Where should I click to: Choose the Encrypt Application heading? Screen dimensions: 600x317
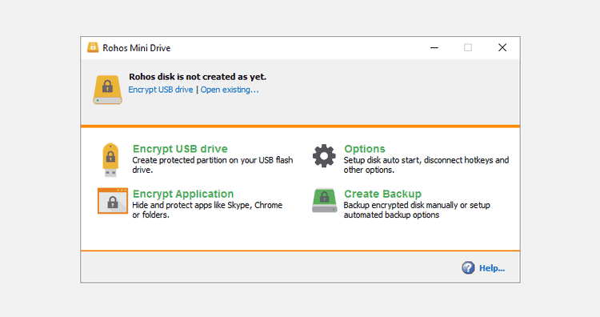tap(183, 194)
